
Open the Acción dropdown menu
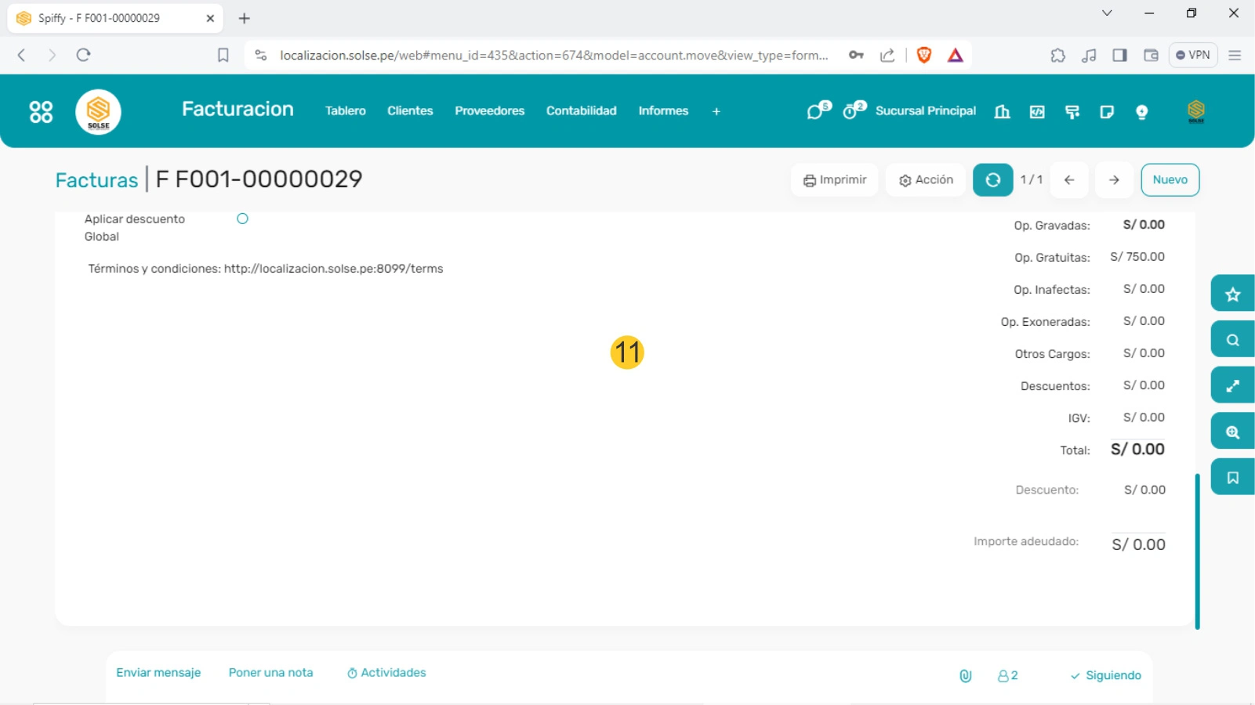pyautogui.click(x=926, y=180)
